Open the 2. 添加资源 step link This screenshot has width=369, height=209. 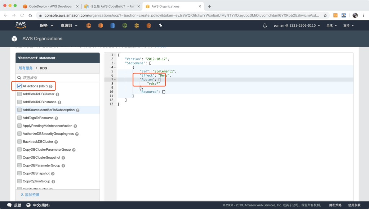tap(30, 195)
